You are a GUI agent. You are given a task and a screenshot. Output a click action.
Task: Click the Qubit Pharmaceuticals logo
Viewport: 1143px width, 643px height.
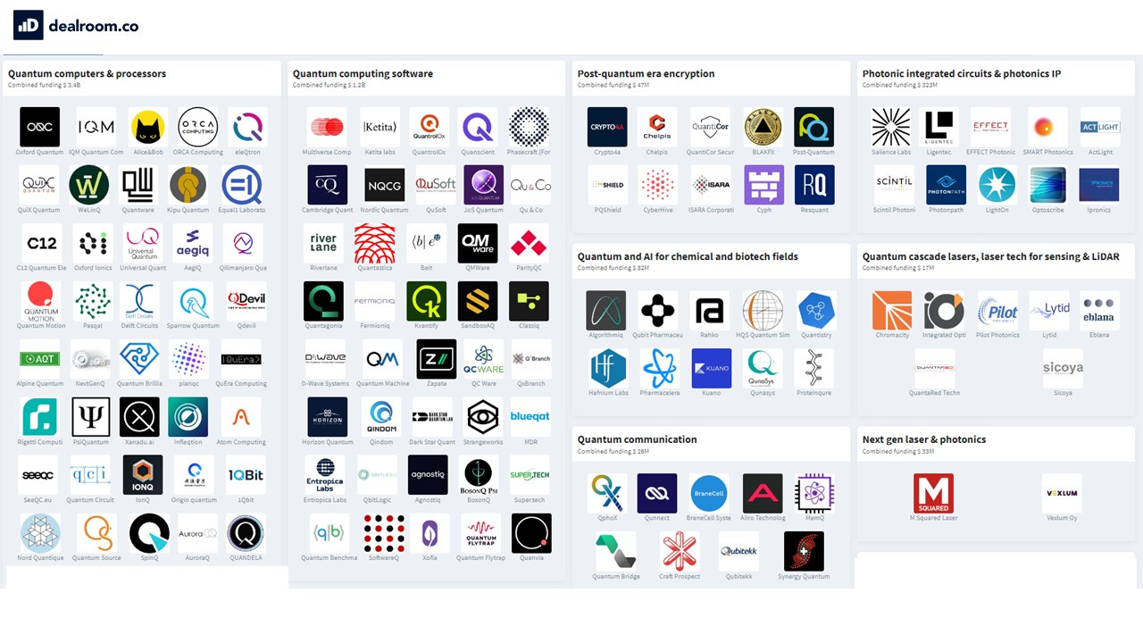pyautogui.click(x=658, y=310)
